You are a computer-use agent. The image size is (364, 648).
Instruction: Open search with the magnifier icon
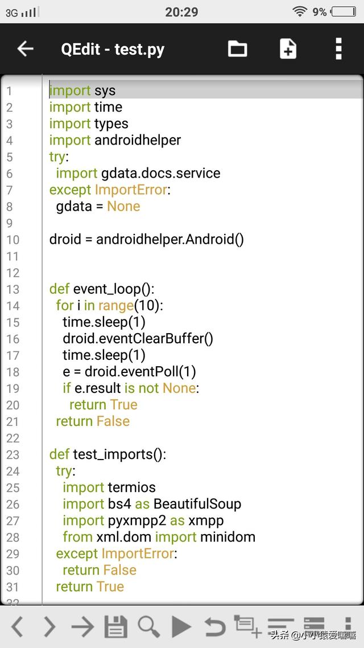coord(148,626)
